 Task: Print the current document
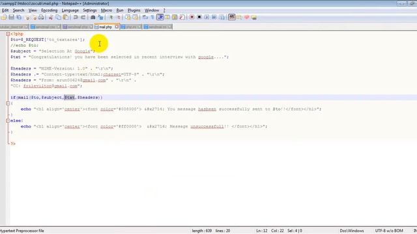coord(41,18)
